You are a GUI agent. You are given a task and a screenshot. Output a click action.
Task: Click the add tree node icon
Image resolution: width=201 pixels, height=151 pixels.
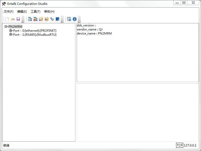(x=30, y=19)
